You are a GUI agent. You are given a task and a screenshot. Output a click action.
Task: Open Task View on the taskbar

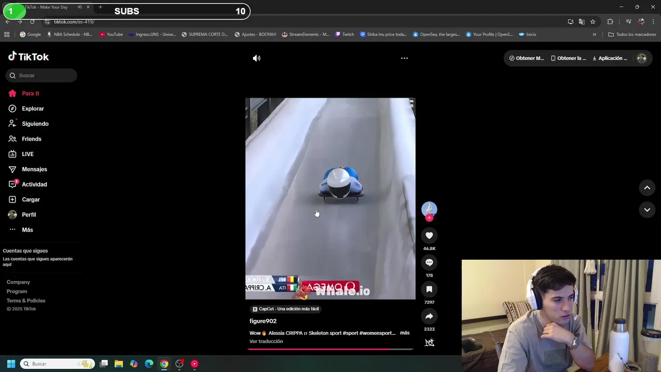(104, 364)
